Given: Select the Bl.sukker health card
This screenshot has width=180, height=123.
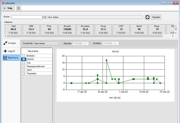Looking at the screenshot, I should [85, 29].
